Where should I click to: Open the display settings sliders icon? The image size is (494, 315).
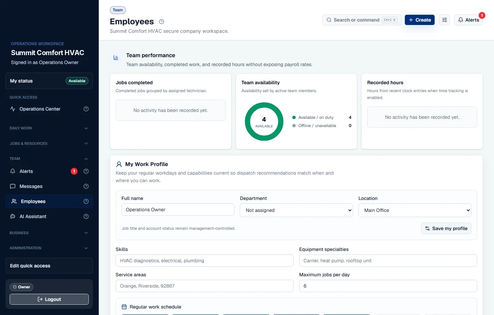445,20
